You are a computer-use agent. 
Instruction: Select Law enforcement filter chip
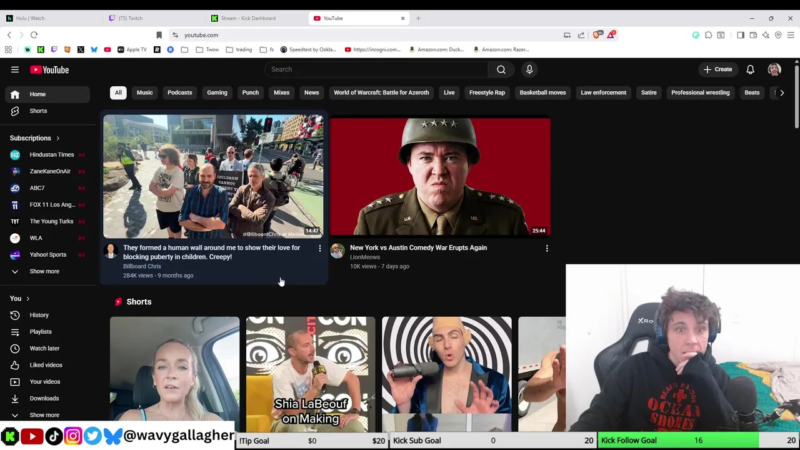[603, 92]
